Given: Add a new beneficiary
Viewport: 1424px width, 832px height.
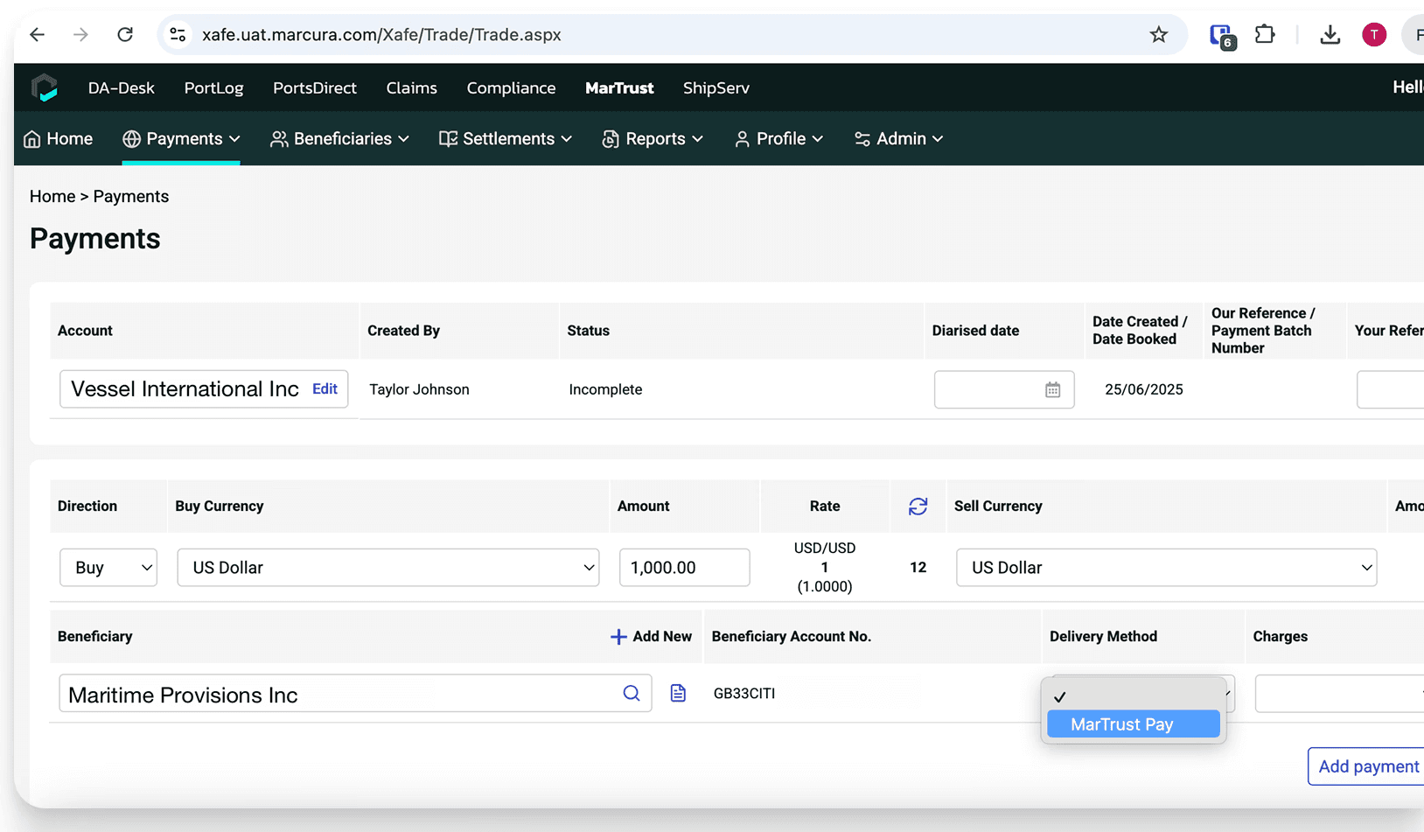Looking at the screenshot, I should click(651, 637).
